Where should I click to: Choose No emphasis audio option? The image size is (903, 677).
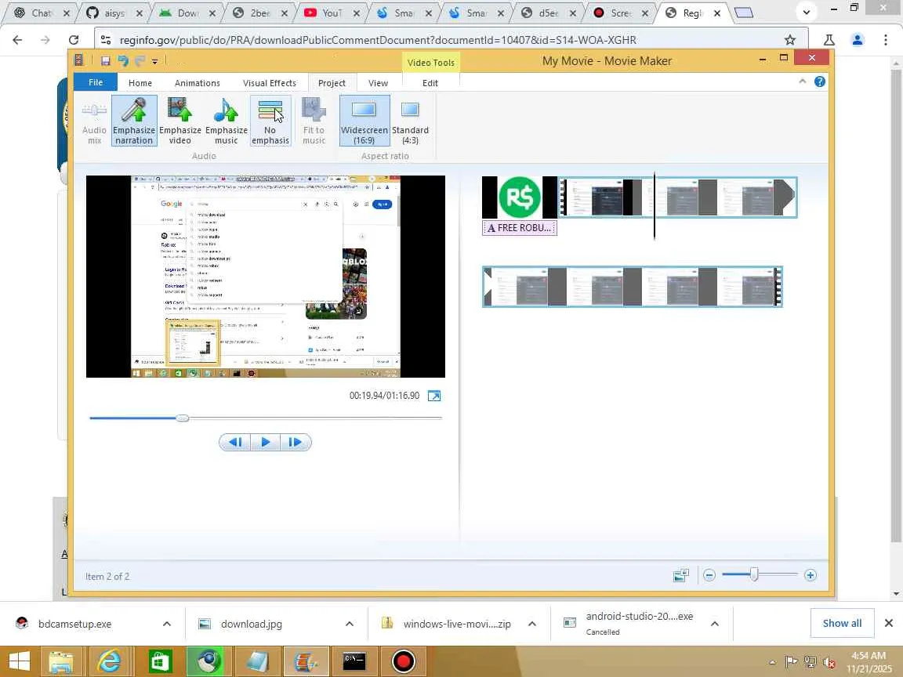tap(270, 121)
